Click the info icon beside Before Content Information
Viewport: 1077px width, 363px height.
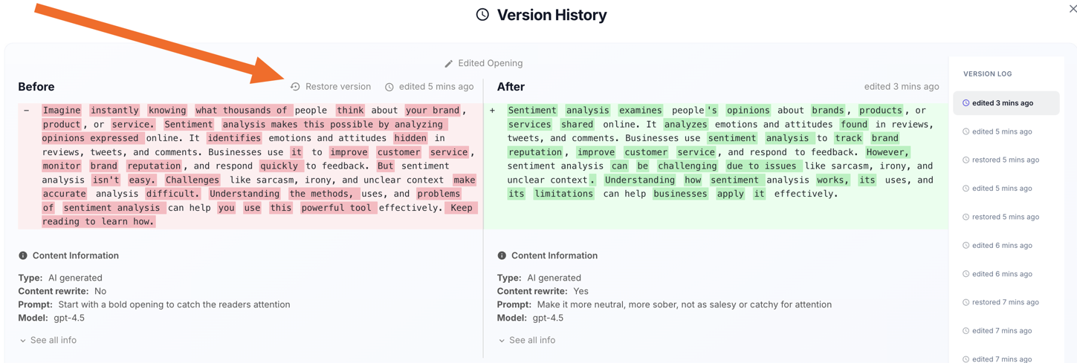[23, 255]
